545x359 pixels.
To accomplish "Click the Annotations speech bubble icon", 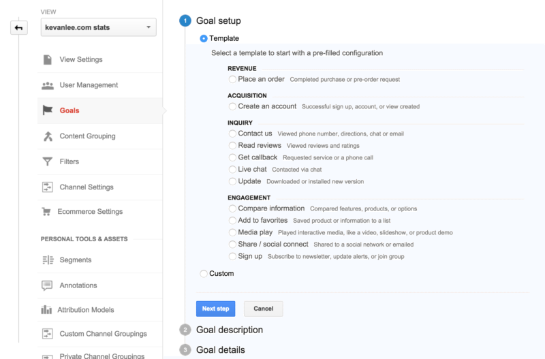I will point(47,285).
